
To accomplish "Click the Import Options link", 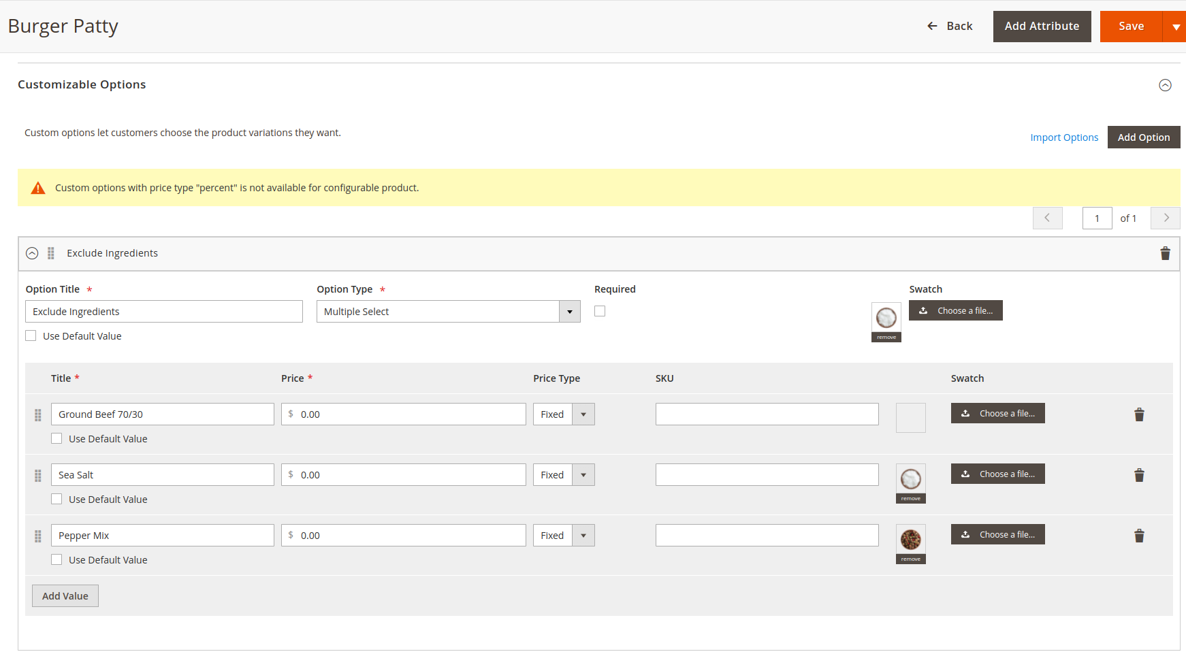I will click(x=1064, y=137).
